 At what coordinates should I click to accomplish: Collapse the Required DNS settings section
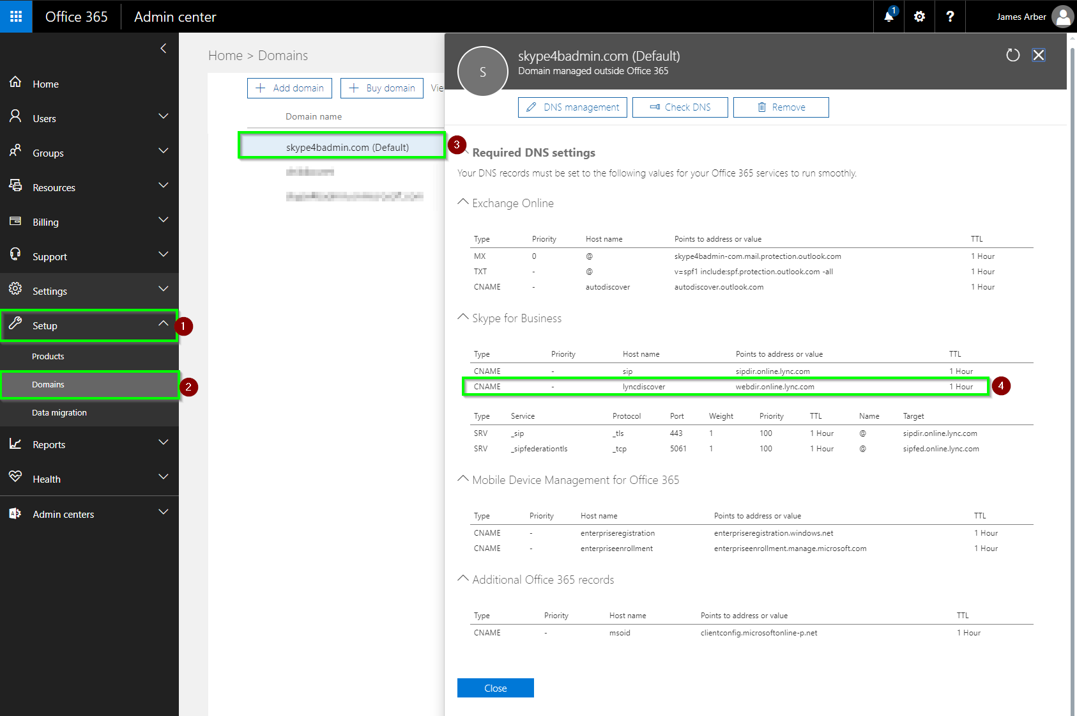coord(466,152)
